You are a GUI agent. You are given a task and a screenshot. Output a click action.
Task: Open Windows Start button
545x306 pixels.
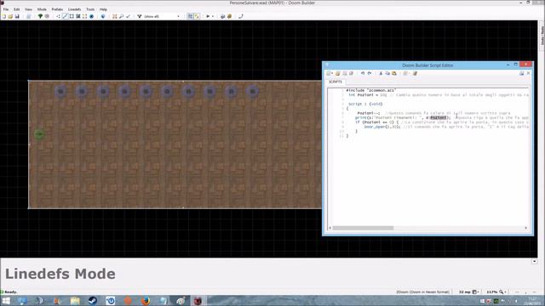(x=6, y=301)
